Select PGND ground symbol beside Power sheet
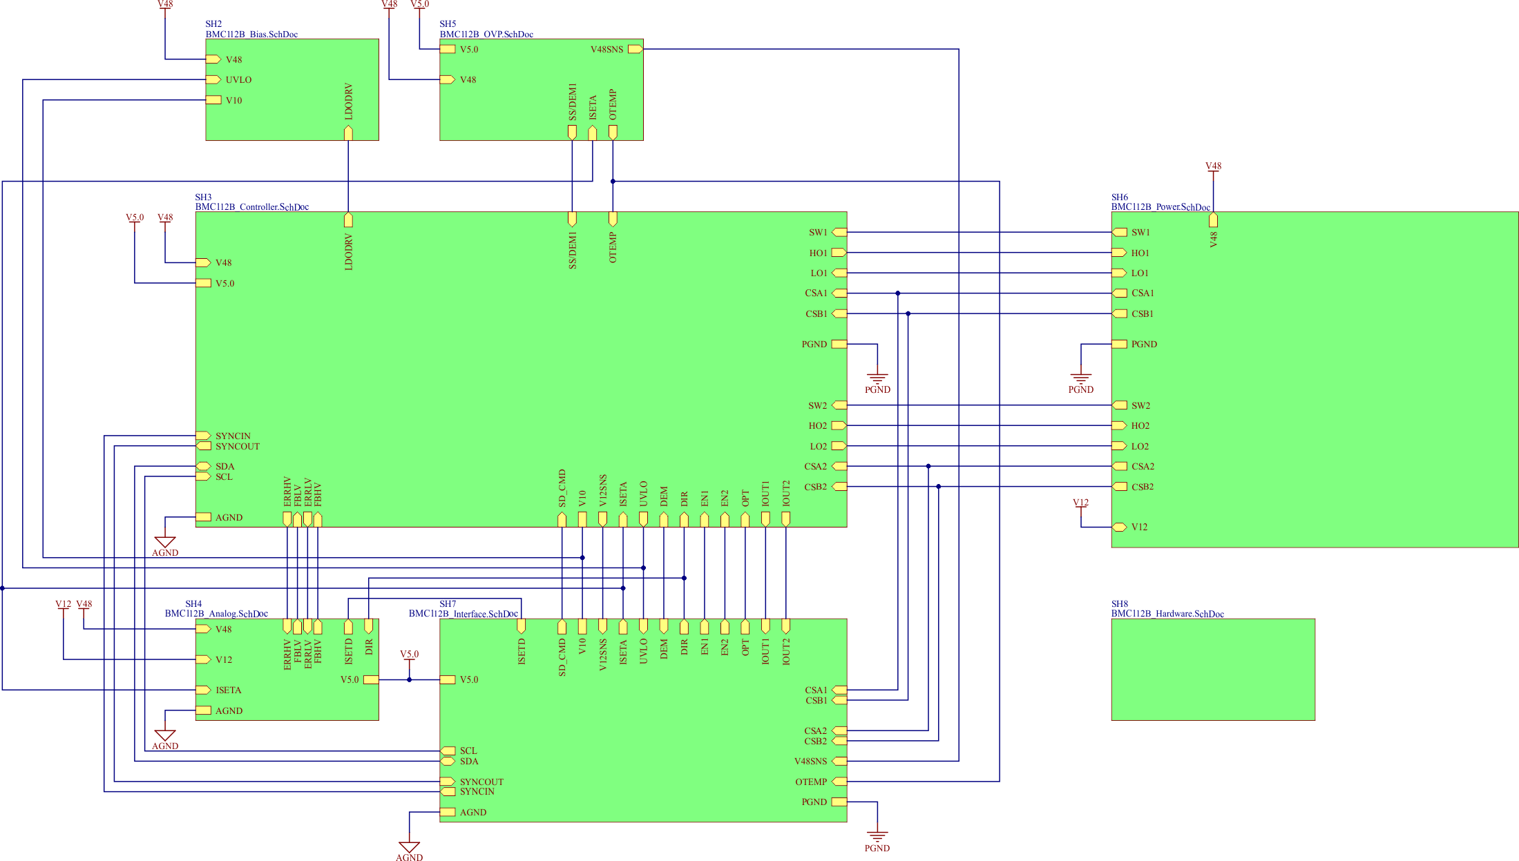 [x=1080, y=379]
